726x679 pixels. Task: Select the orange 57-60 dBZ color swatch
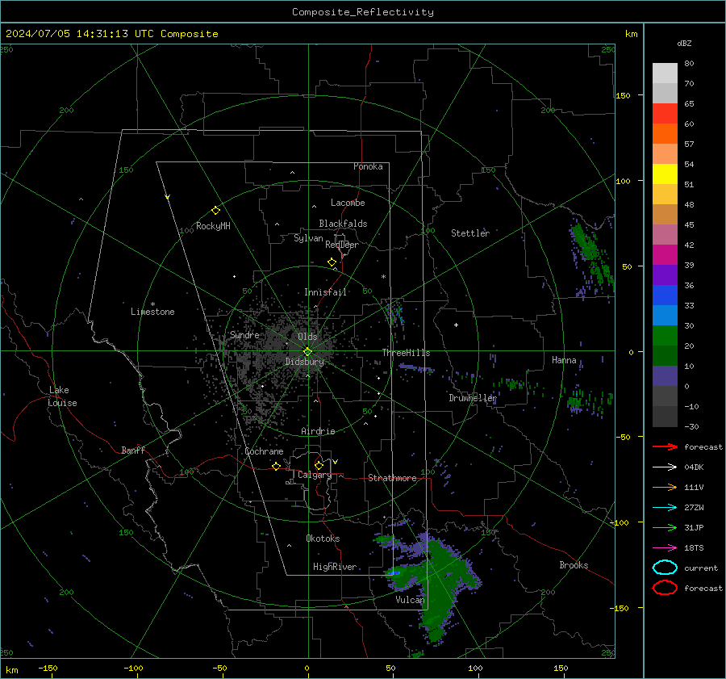pos(665,133)
